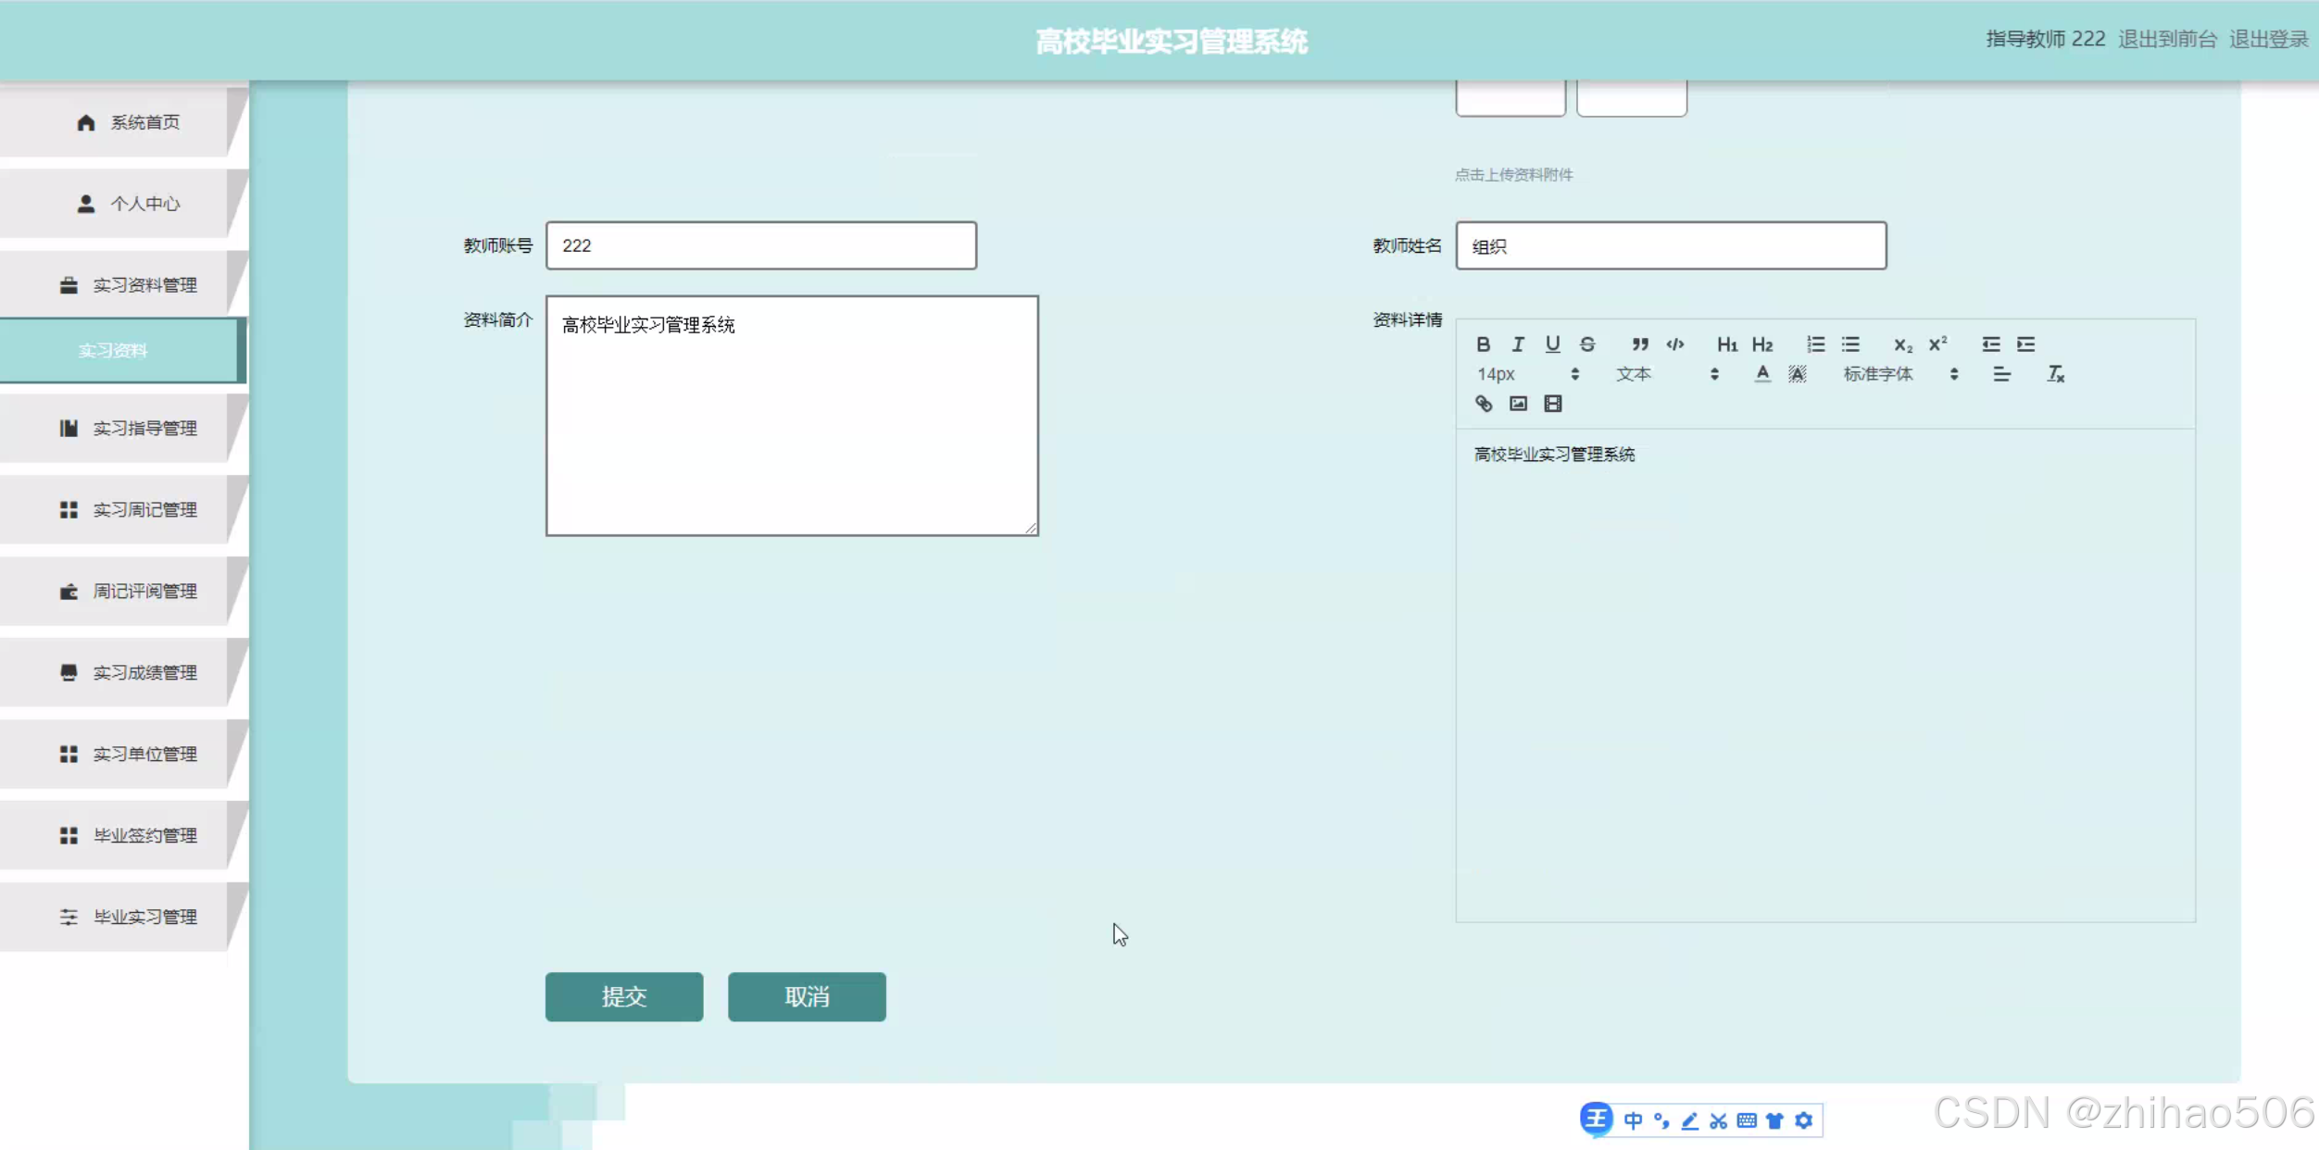Image resolution: width=2319 pixels, height=1150 pixels.
Task: Apply italic formatting in resource details
Action: 1518,344
